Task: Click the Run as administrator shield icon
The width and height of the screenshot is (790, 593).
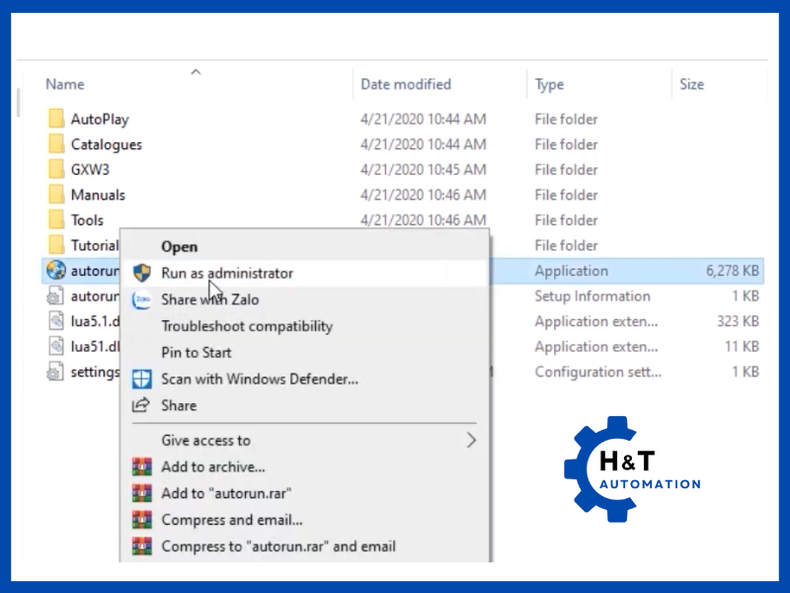Action: pyautogui.click(x=141, y=273)
